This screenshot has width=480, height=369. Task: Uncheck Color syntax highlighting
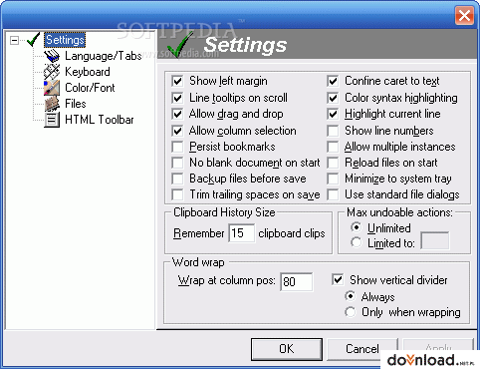click(333, 98)
